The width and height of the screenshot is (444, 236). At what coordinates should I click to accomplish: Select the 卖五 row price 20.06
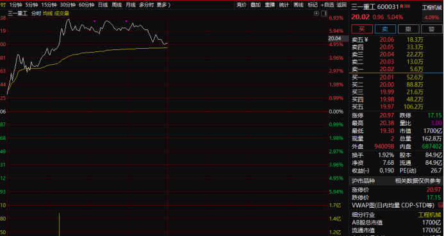coord(387,40)
